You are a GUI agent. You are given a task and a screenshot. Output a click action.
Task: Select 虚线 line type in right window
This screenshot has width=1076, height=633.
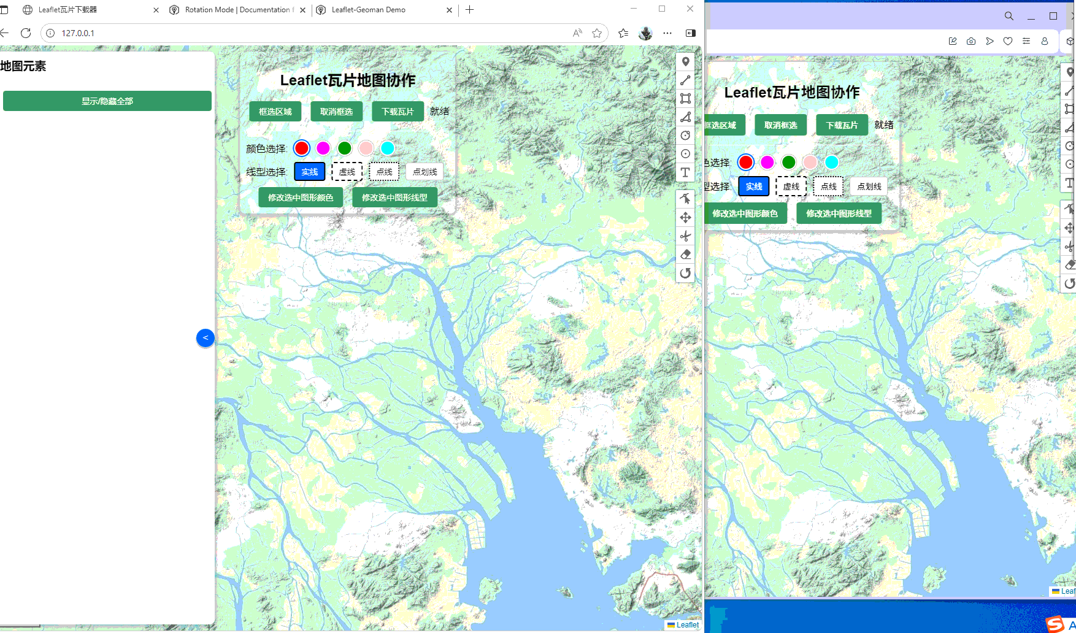791,186
